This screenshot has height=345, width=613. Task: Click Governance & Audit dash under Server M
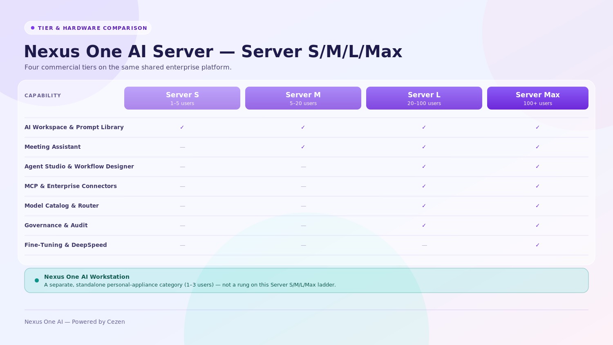click(303, 226)
